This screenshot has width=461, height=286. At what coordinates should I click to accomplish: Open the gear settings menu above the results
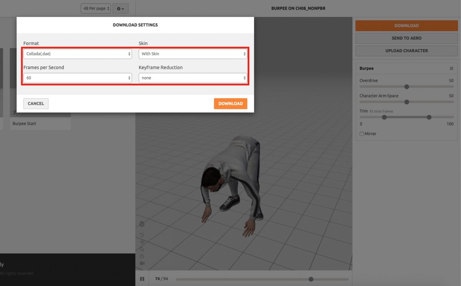tap(121, 8)
